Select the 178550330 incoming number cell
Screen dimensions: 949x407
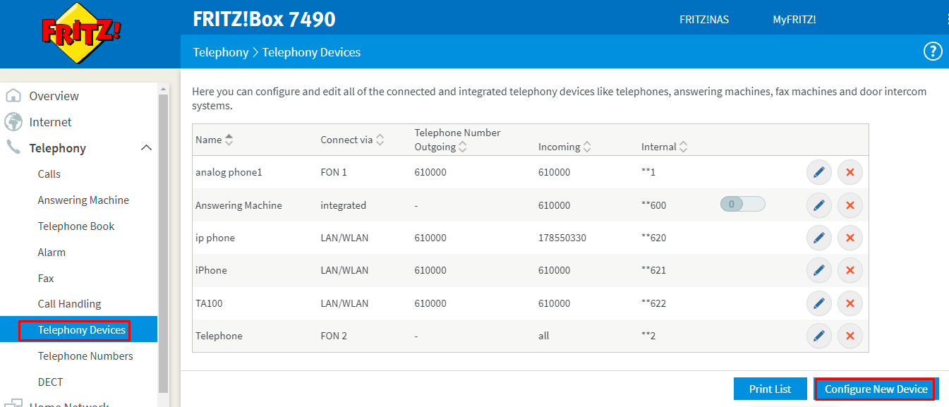pyautogui.click(x=562, y=238)
